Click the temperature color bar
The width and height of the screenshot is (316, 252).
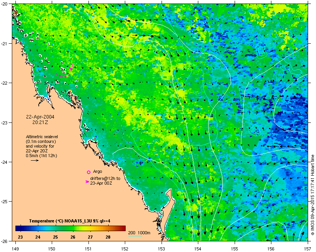(x=70, y=228)
